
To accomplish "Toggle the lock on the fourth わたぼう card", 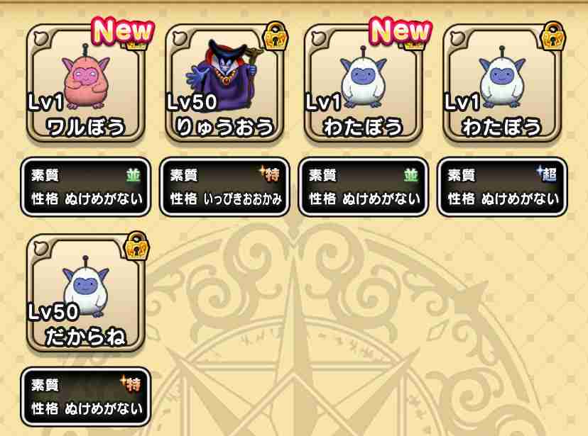I will [x=554, y=36].
